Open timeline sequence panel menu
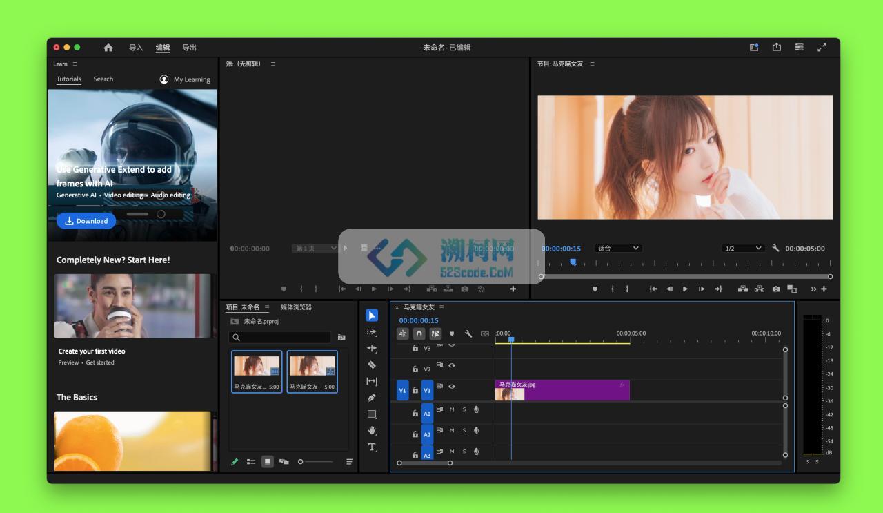 click(x=441, y=307)
